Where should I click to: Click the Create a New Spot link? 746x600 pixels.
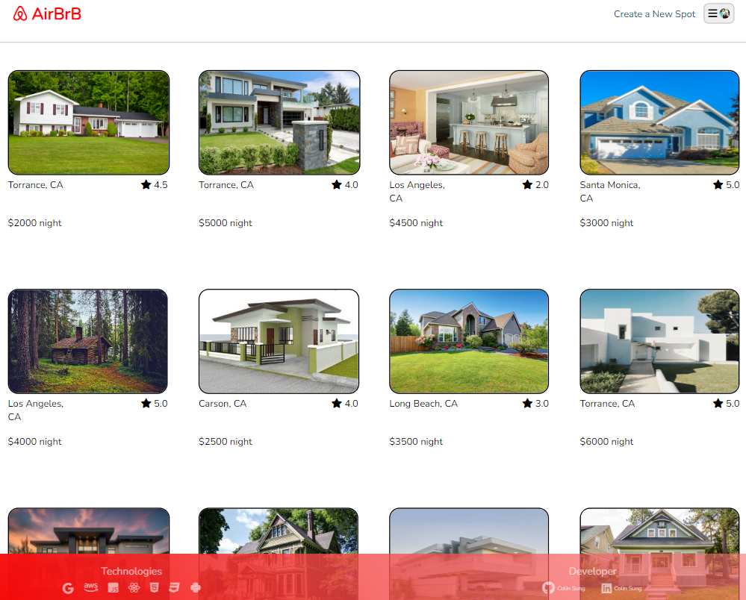(654, 14)
